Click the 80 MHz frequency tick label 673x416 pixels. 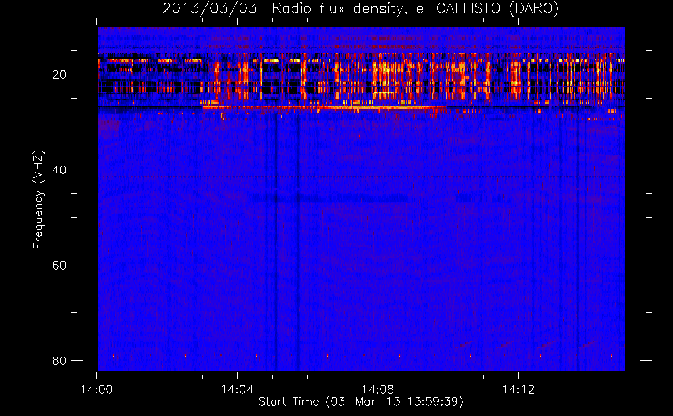click(x=59, y=360)
